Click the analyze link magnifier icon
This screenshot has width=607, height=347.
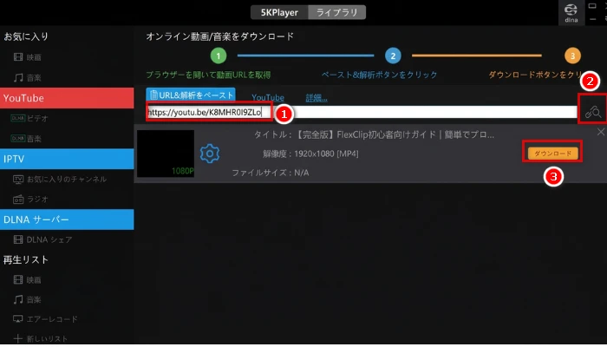(592, 112)
